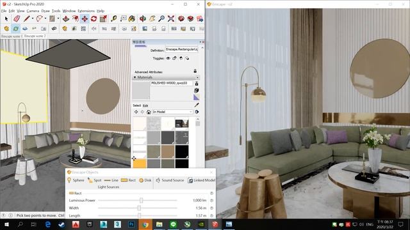The height and width of the screenshot is (230, 410).
Task: Pick the Rotate tool
Action: [x=94, y=19]
